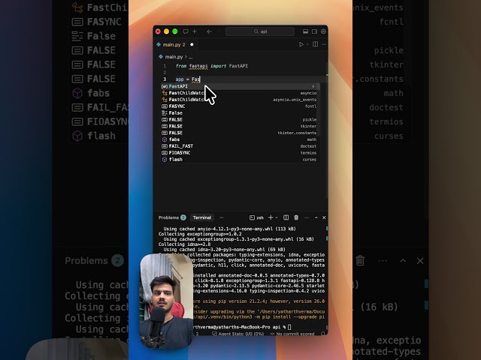Open the notifications bell in the status bar
481x360 pixels.
[322, 333]
